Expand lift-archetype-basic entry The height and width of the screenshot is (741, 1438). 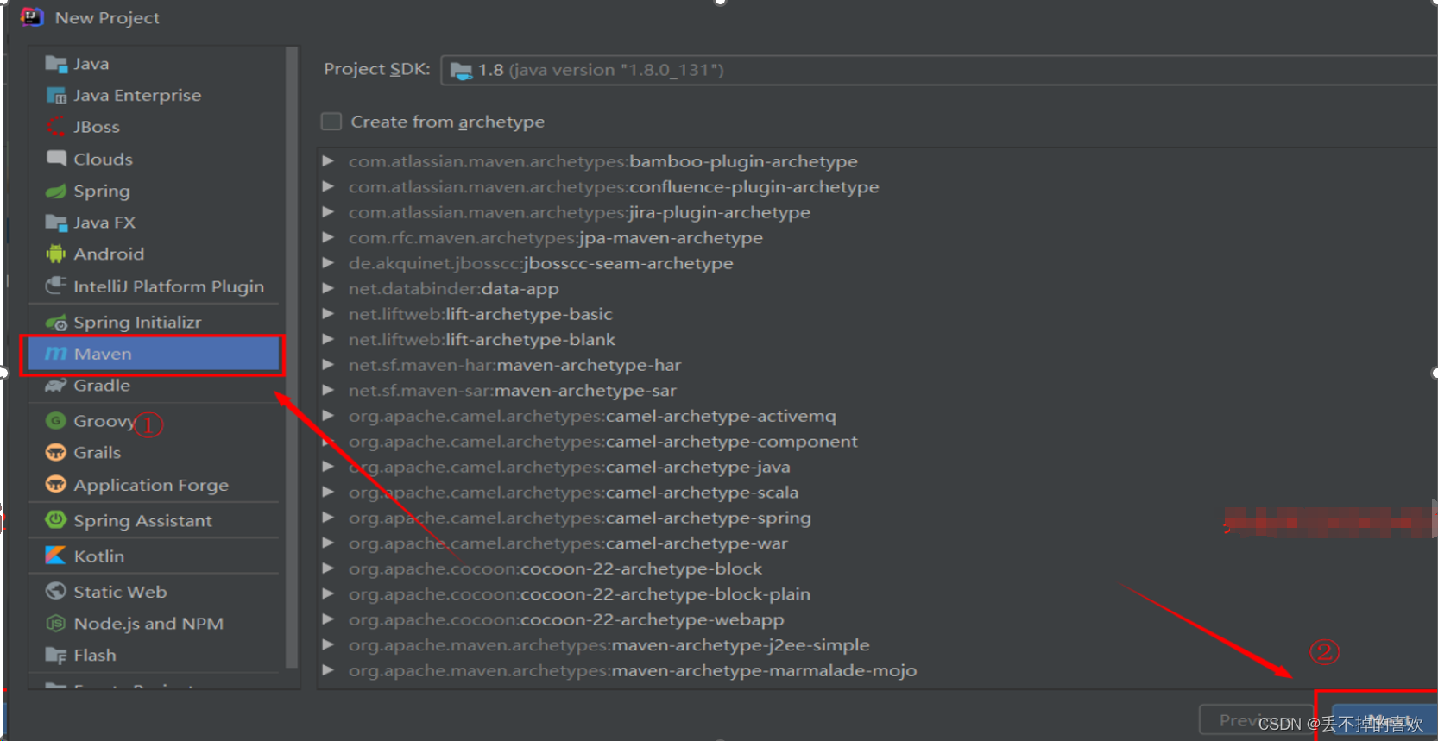(328, 314)
